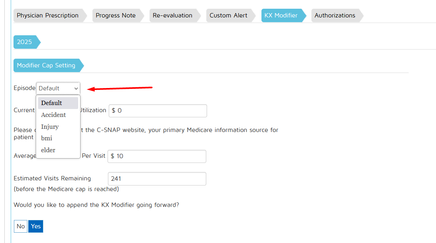Screen dimensions: 436x243
Task: Focus the Estimated Visits Remaining field
Action: [157, 179]
